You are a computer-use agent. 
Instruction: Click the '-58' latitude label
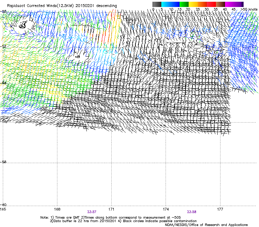(3, 162)
